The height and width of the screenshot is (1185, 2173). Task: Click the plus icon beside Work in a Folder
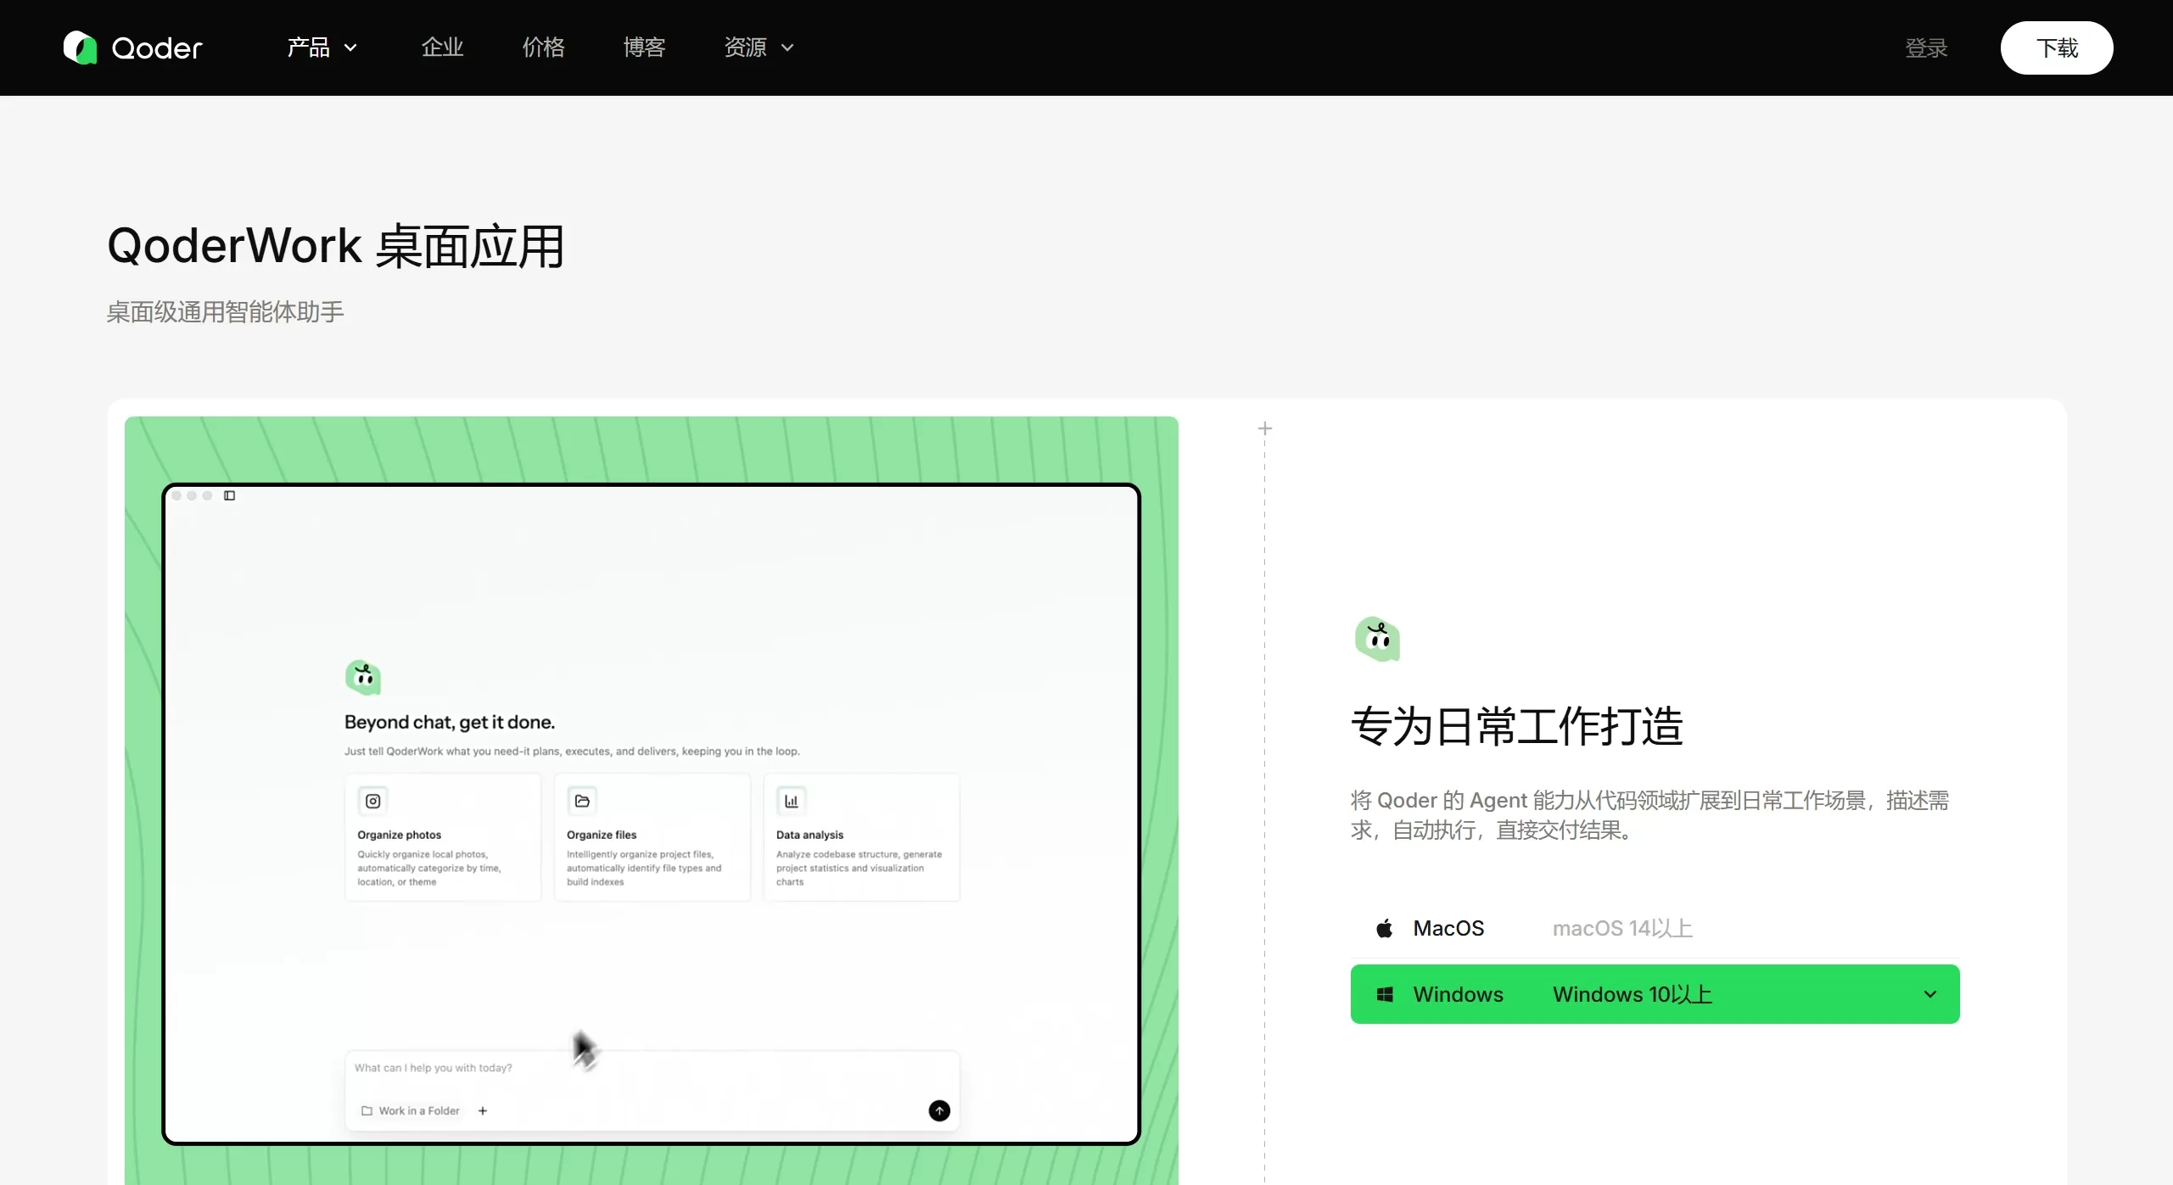pyautogui.click(x=483, y=1110)
